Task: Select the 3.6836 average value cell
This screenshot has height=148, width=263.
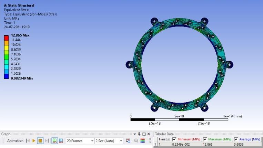Action: coord(247,145)
